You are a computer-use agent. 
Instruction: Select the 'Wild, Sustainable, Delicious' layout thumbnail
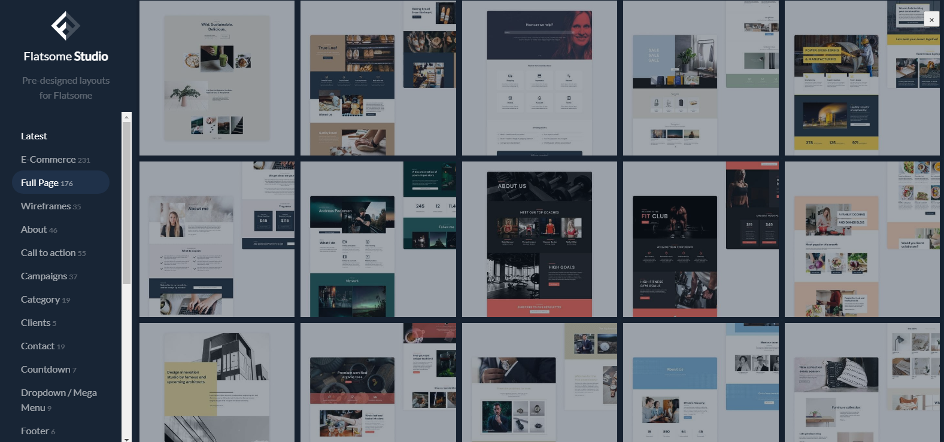pyautogui.click(x=217, y=78)
